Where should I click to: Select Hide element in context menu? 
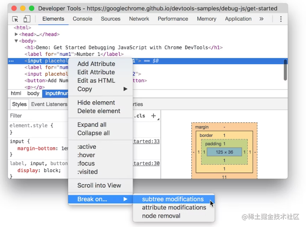100,103
